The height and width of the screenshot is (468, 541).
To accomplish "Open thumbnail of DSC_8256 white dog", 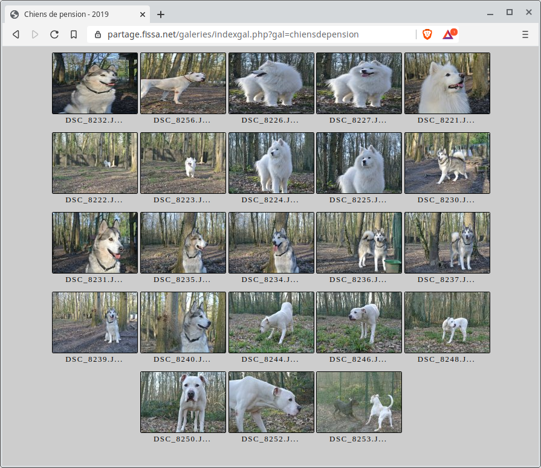I will tap(183, 83).
